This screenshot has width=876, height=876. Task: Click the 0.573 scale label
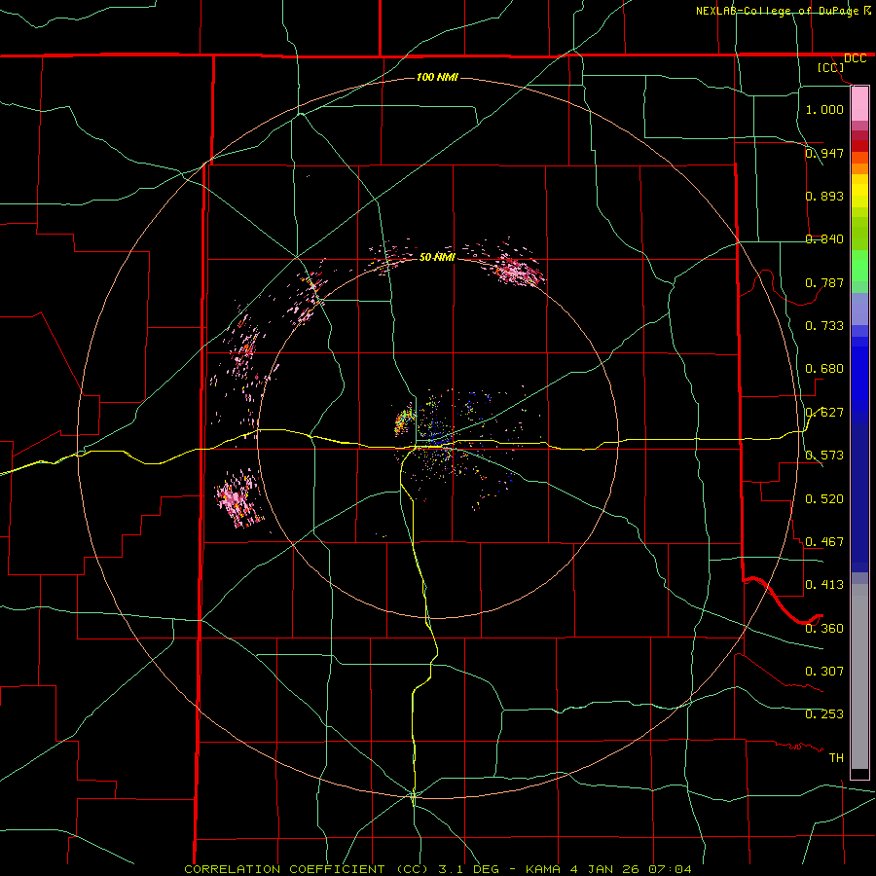click(824, 455)
